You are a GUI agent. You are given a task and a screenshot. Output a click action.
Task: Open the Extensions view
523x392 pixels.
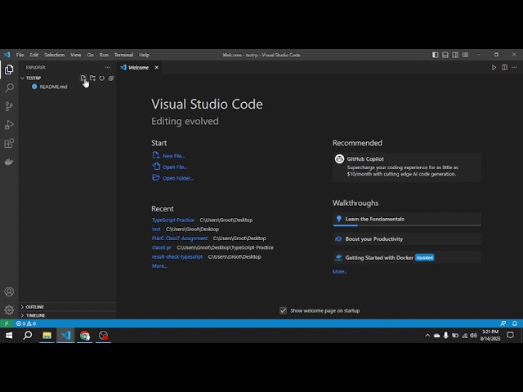pos(9,144)
